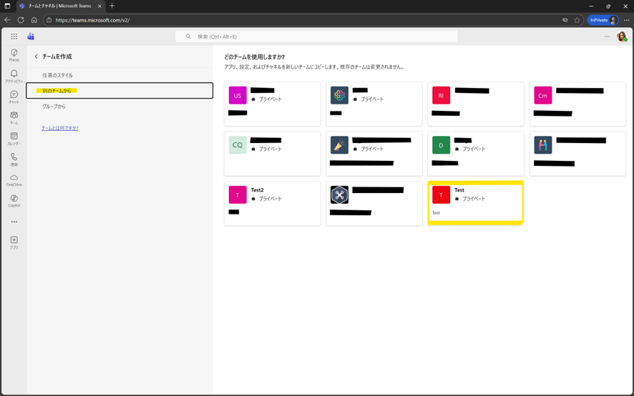Select グループから option
Viewport: 634px width, 396px height.
[x=54, y=107]
